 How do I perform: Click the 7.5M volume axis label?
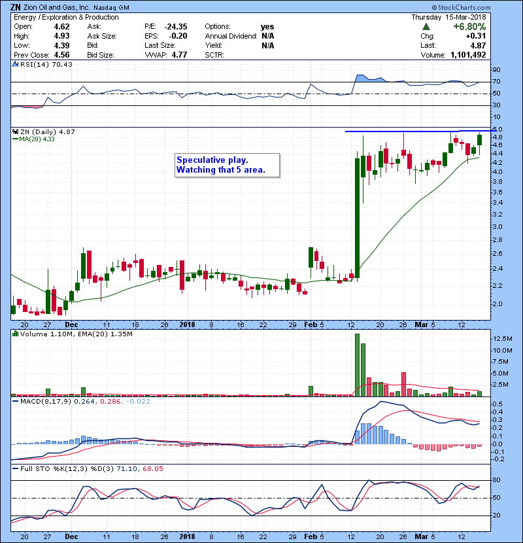click(501, 362)
